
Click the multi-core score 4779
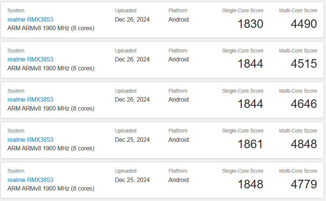(304, 184)
